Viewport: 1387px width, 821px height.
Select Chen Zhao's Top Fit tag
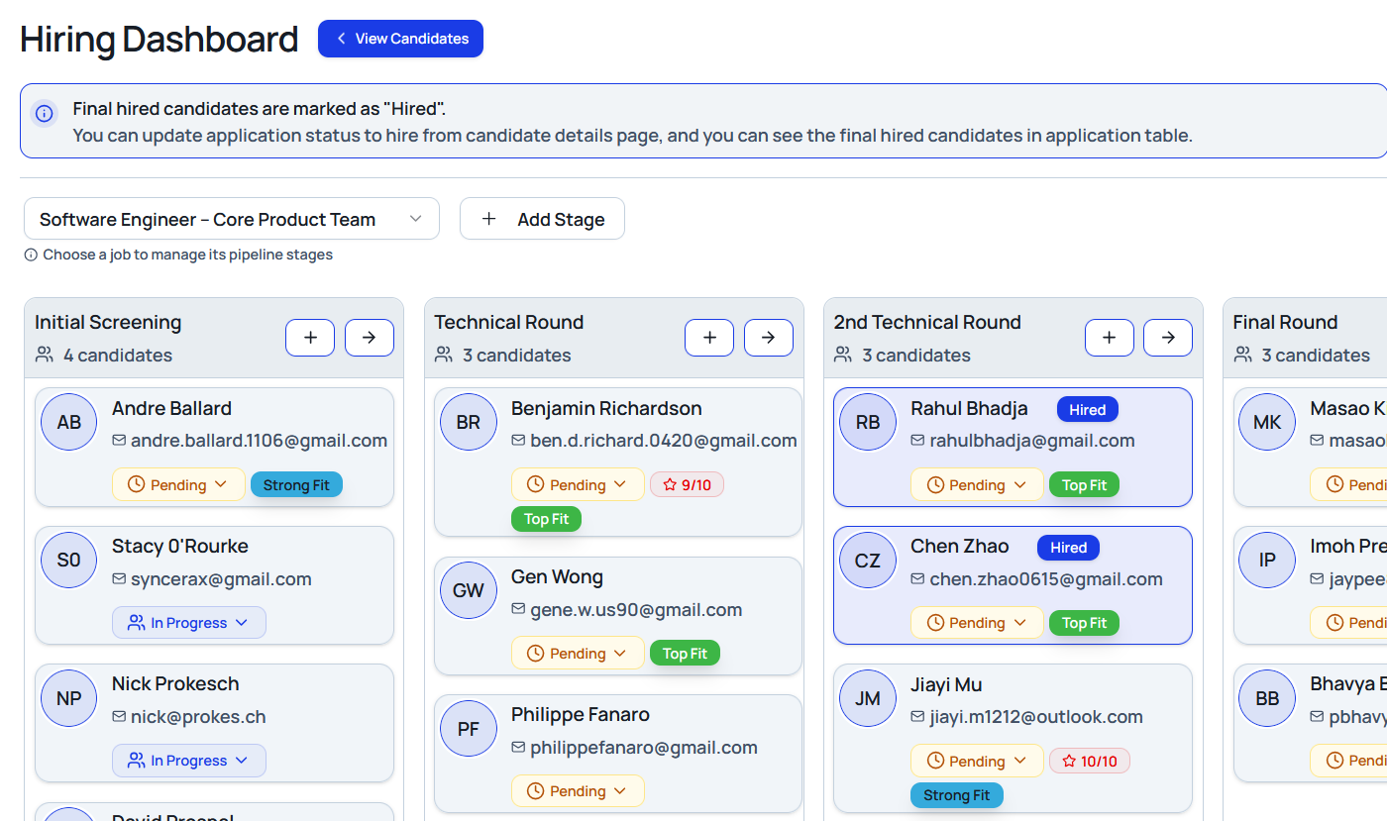click(x=1084, y=623)
